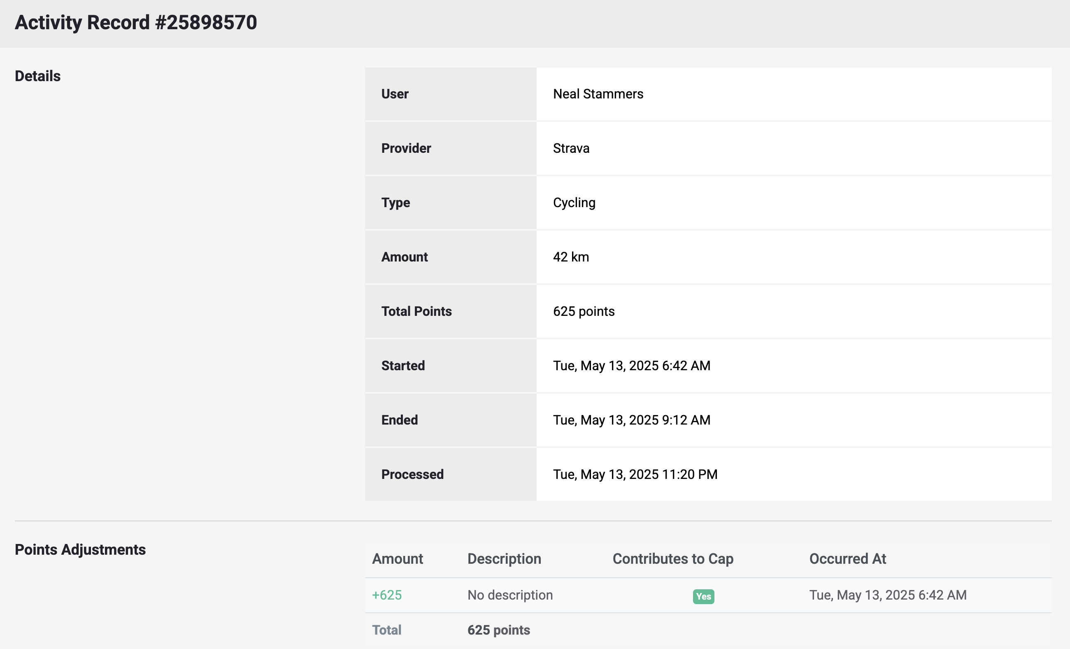
Task: Click the Points Adjustments heading
Action: coord(80,549)
